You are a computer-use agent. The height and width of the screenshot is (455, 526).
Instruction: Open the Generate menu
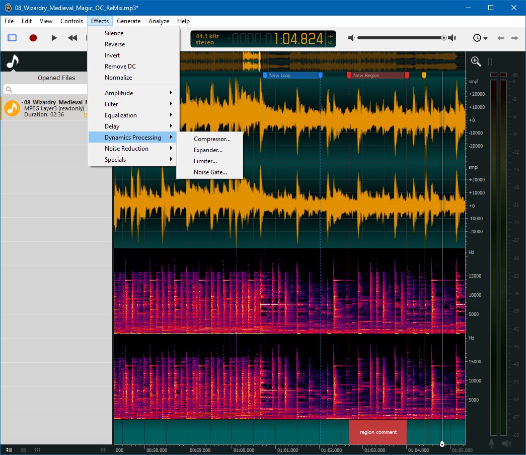coord(128,21)
